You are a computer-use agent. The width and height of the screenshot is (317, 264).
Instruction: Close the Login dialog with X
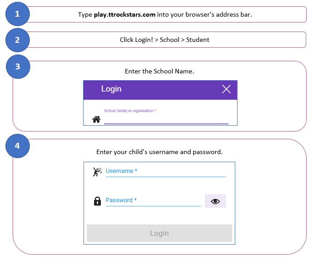[x=226, y=89]
